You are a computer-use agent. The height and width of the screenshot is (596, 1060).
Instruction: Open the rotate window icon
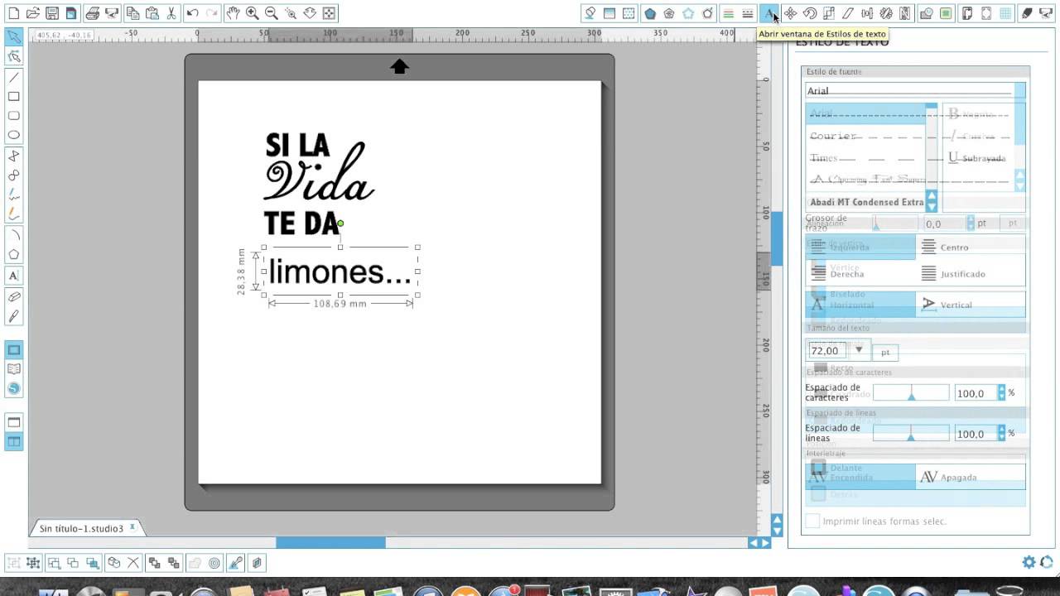point(810,13)
